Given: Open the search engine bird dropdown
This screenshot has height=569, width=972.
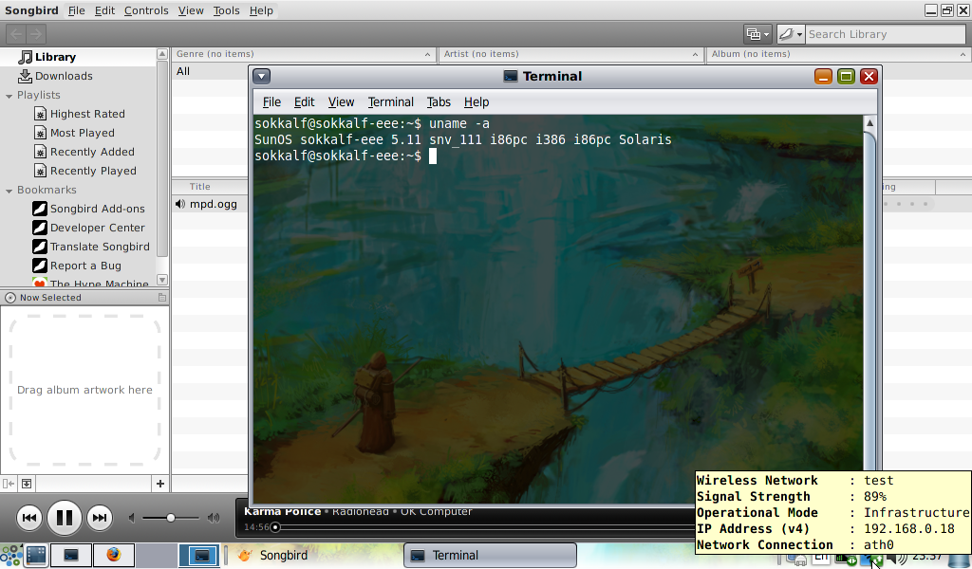Looking at the screenshot, I should click(x=791, y=34).
